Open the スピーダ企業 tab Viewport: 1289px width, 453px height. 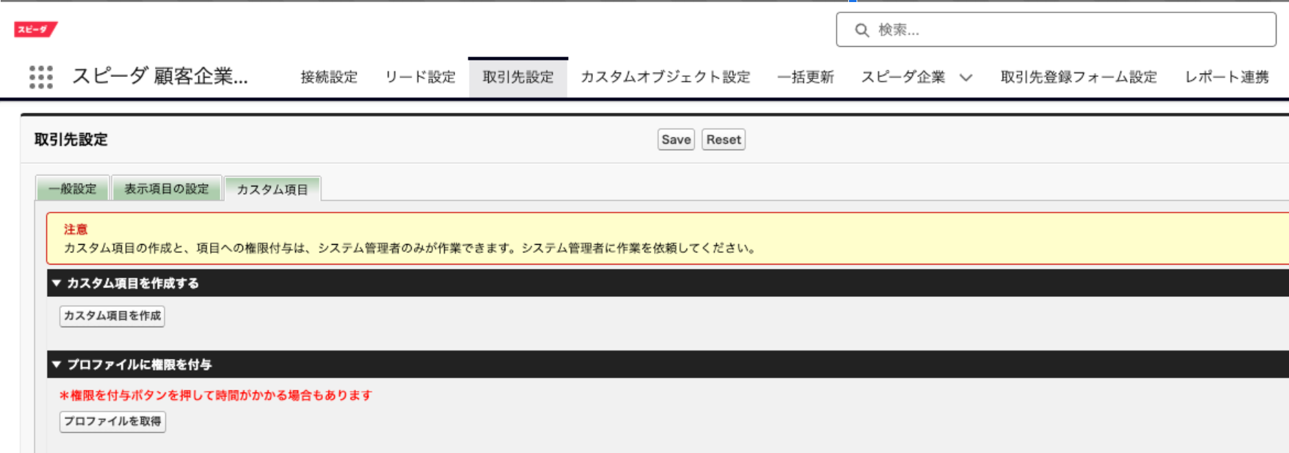903,77
